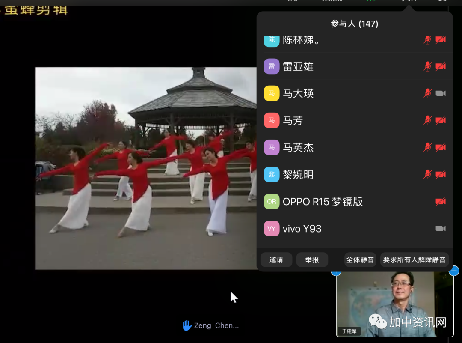Screen dimensions: 462x343
Task: Click the raised hand icon near Zeng Chen
Action: 187,325
